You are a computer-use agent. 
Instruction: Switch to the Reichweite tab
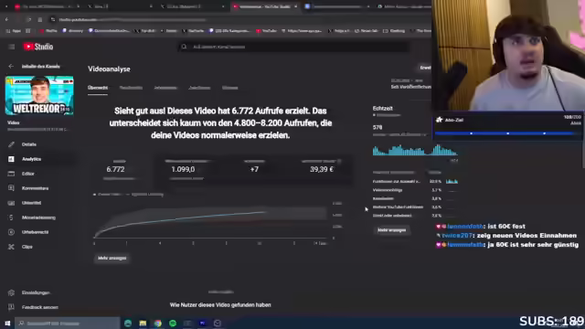[x=131, y=88]
